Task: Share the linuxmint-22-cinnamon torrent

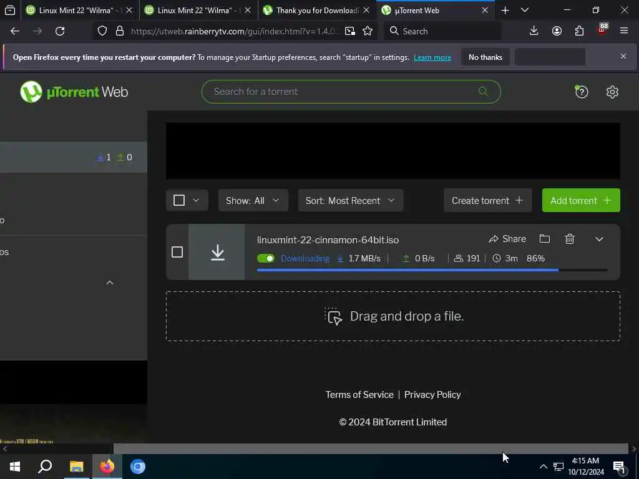Action: (x=507, y=239)
